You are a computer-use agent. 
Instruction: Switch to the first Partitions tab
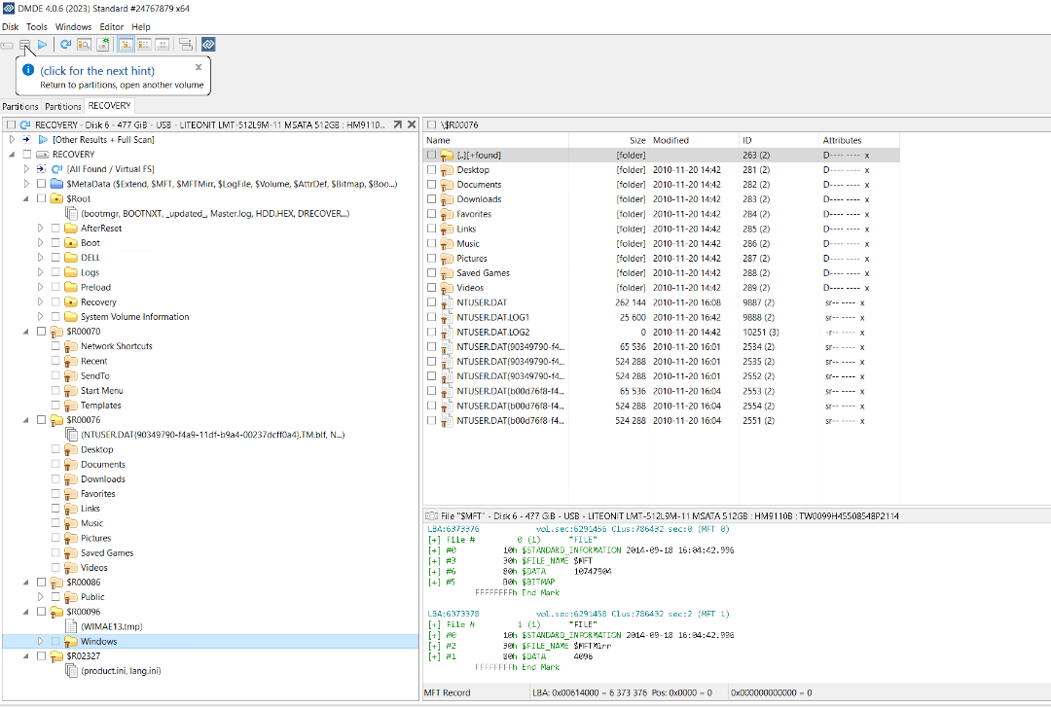click(x=20, y=107)
